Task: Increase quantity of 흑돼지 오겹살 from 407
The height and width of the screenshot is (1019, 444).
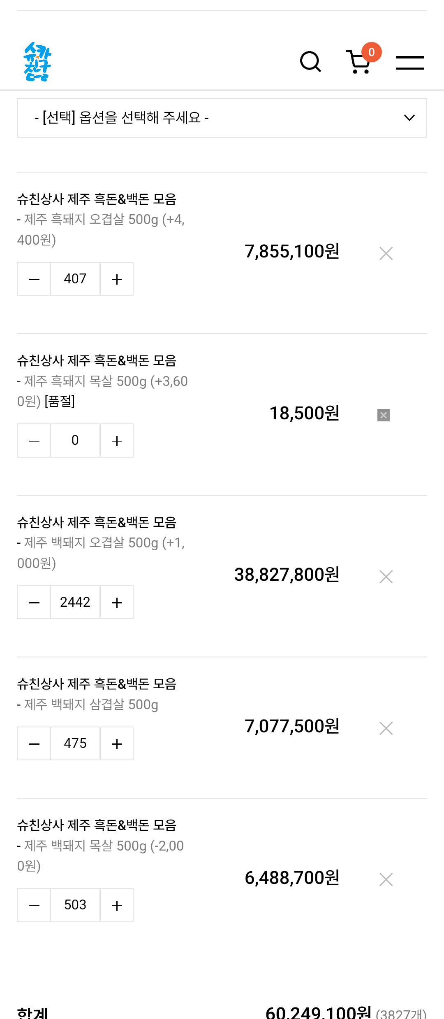Action: (x=117, y=279)
